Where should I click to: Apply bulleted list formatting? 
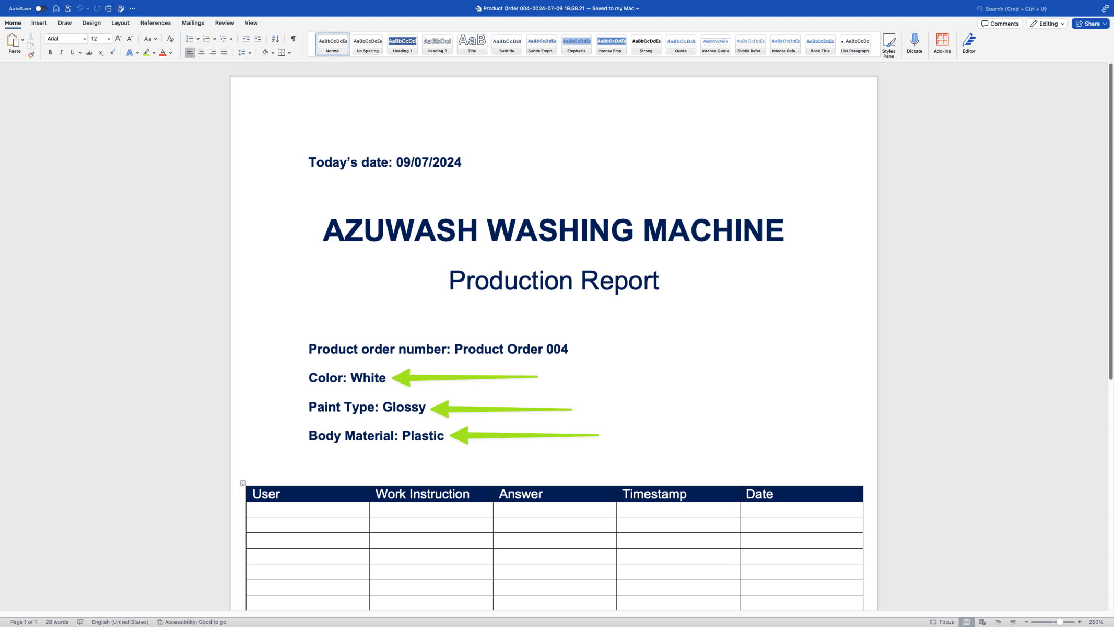click(190, 39)
